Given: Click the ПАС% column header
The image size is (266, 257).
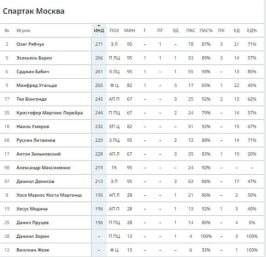Looking at the screenshot, I should click(206, 31).
